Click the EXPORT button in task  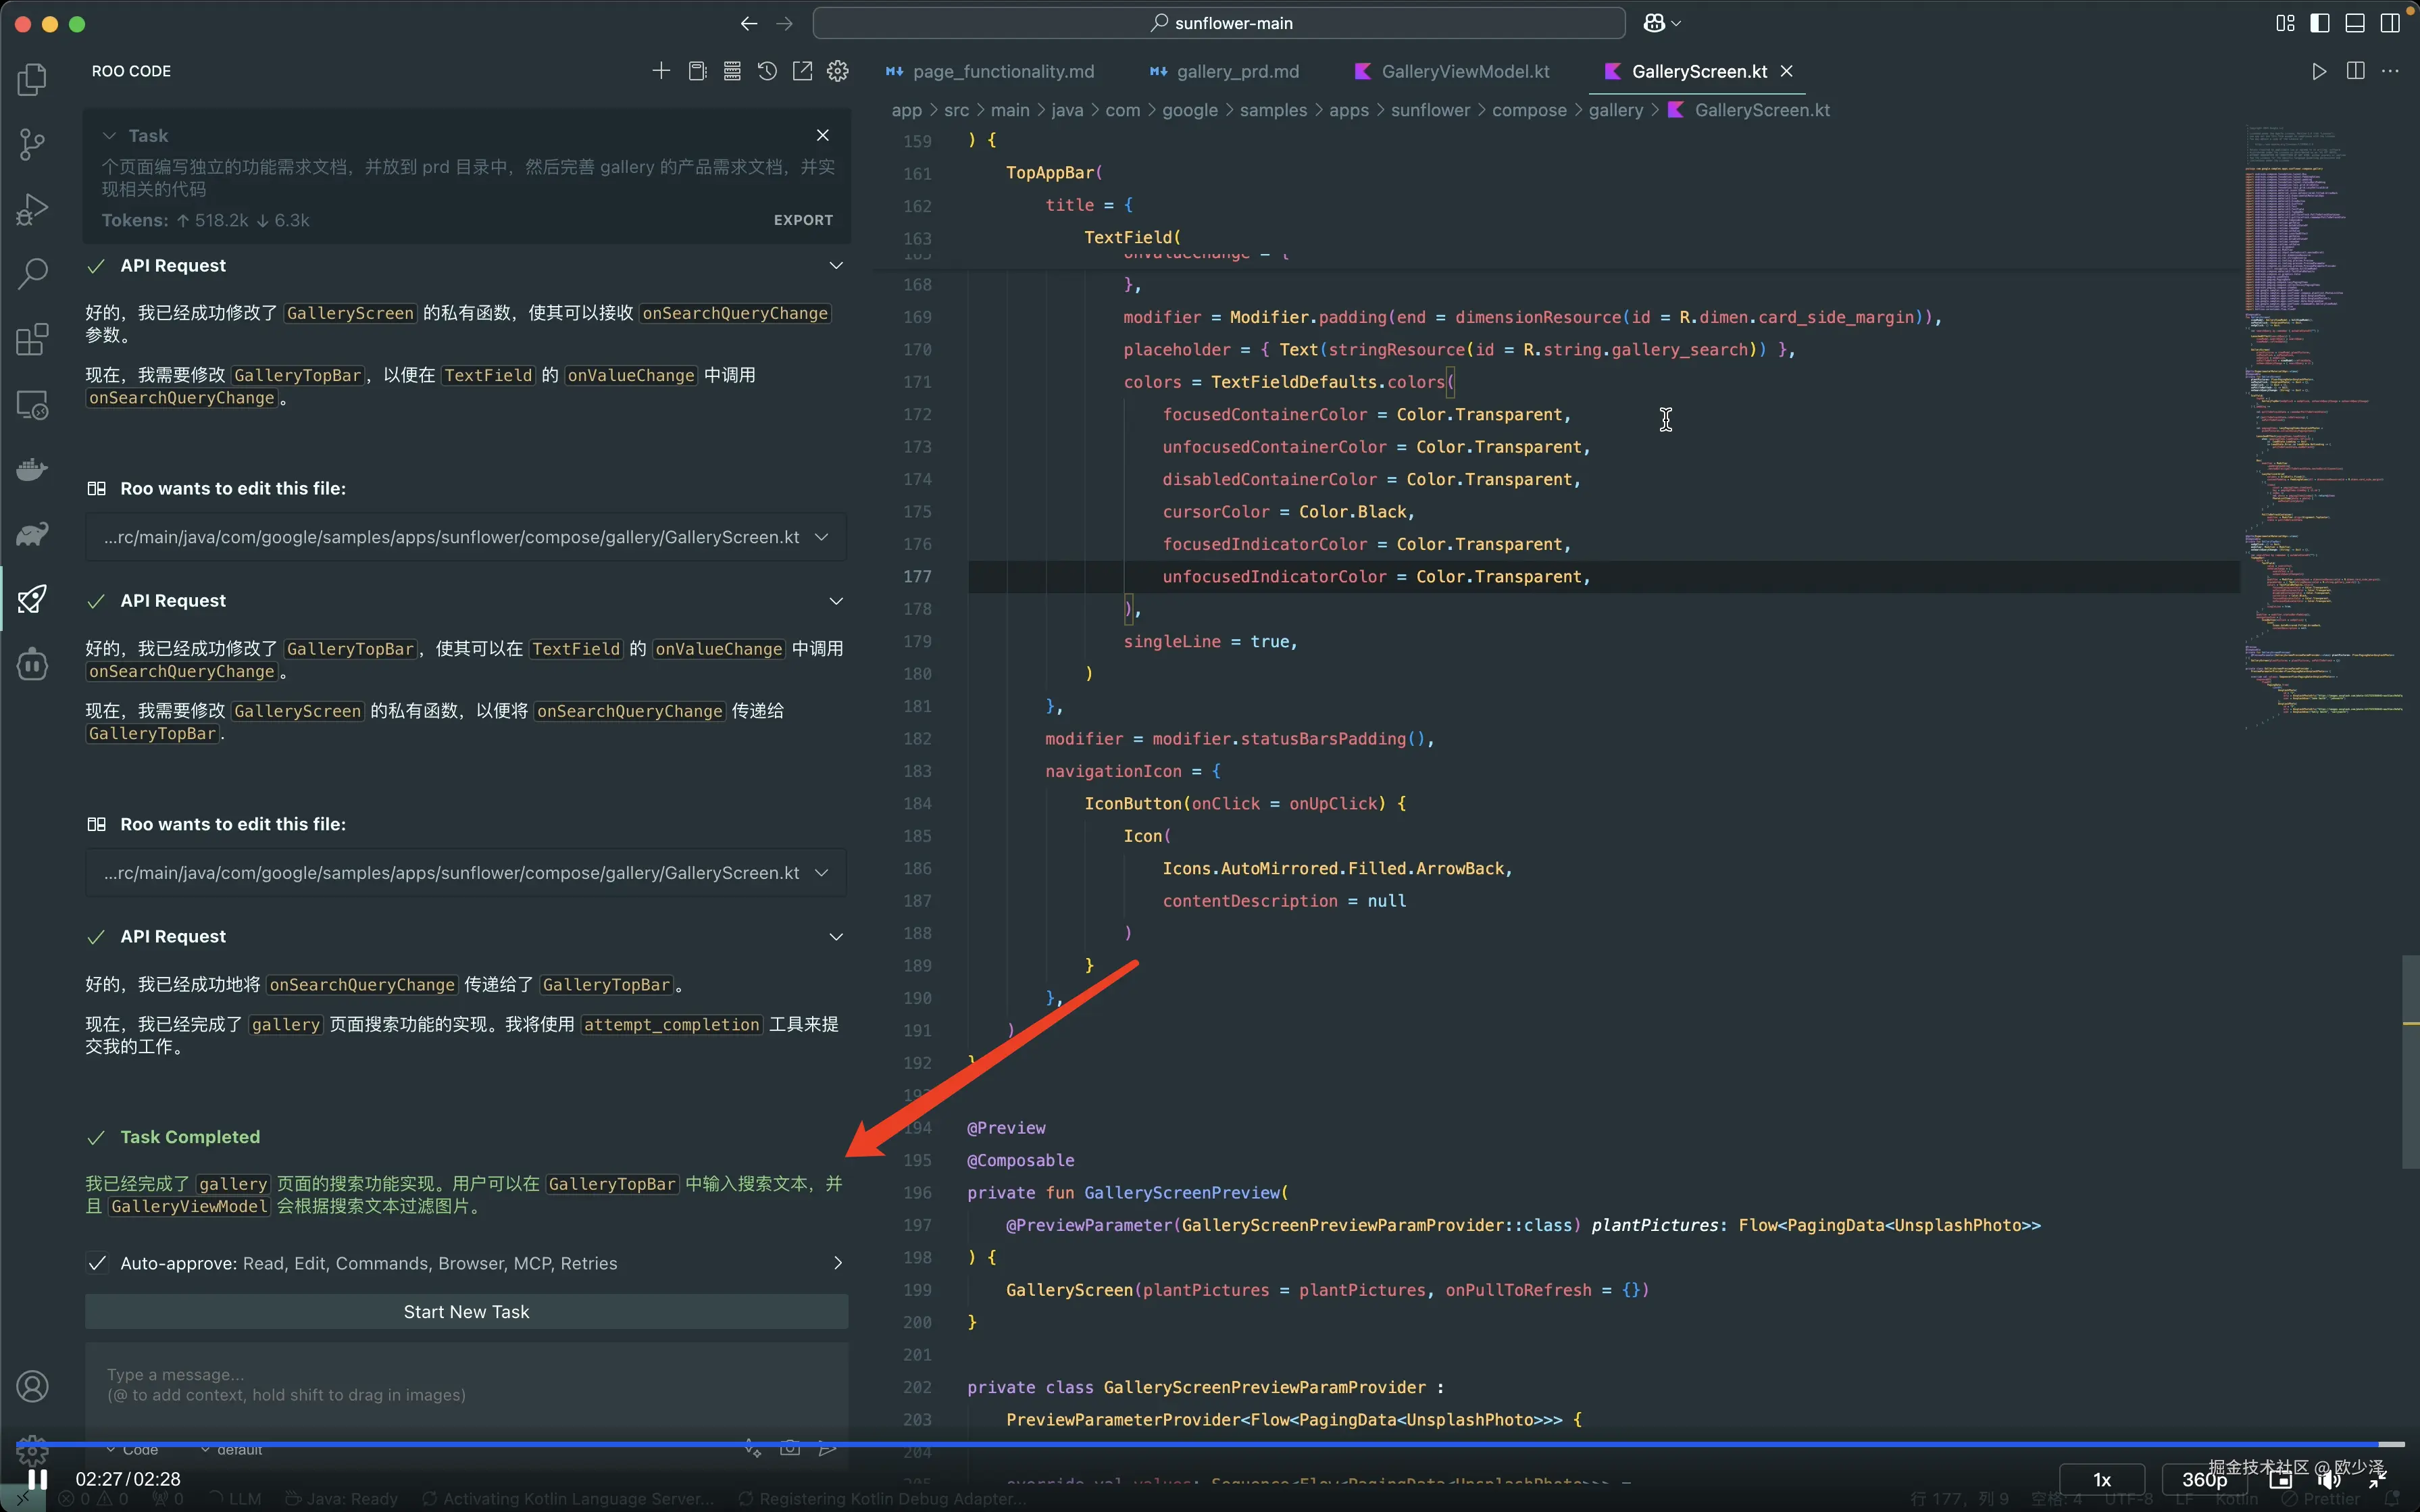(803, 220)
